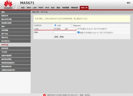This screenshot has height=96, width=133.
Task: Toggle the 隐藏 hide password checkbox
Action: pos(78,33)
